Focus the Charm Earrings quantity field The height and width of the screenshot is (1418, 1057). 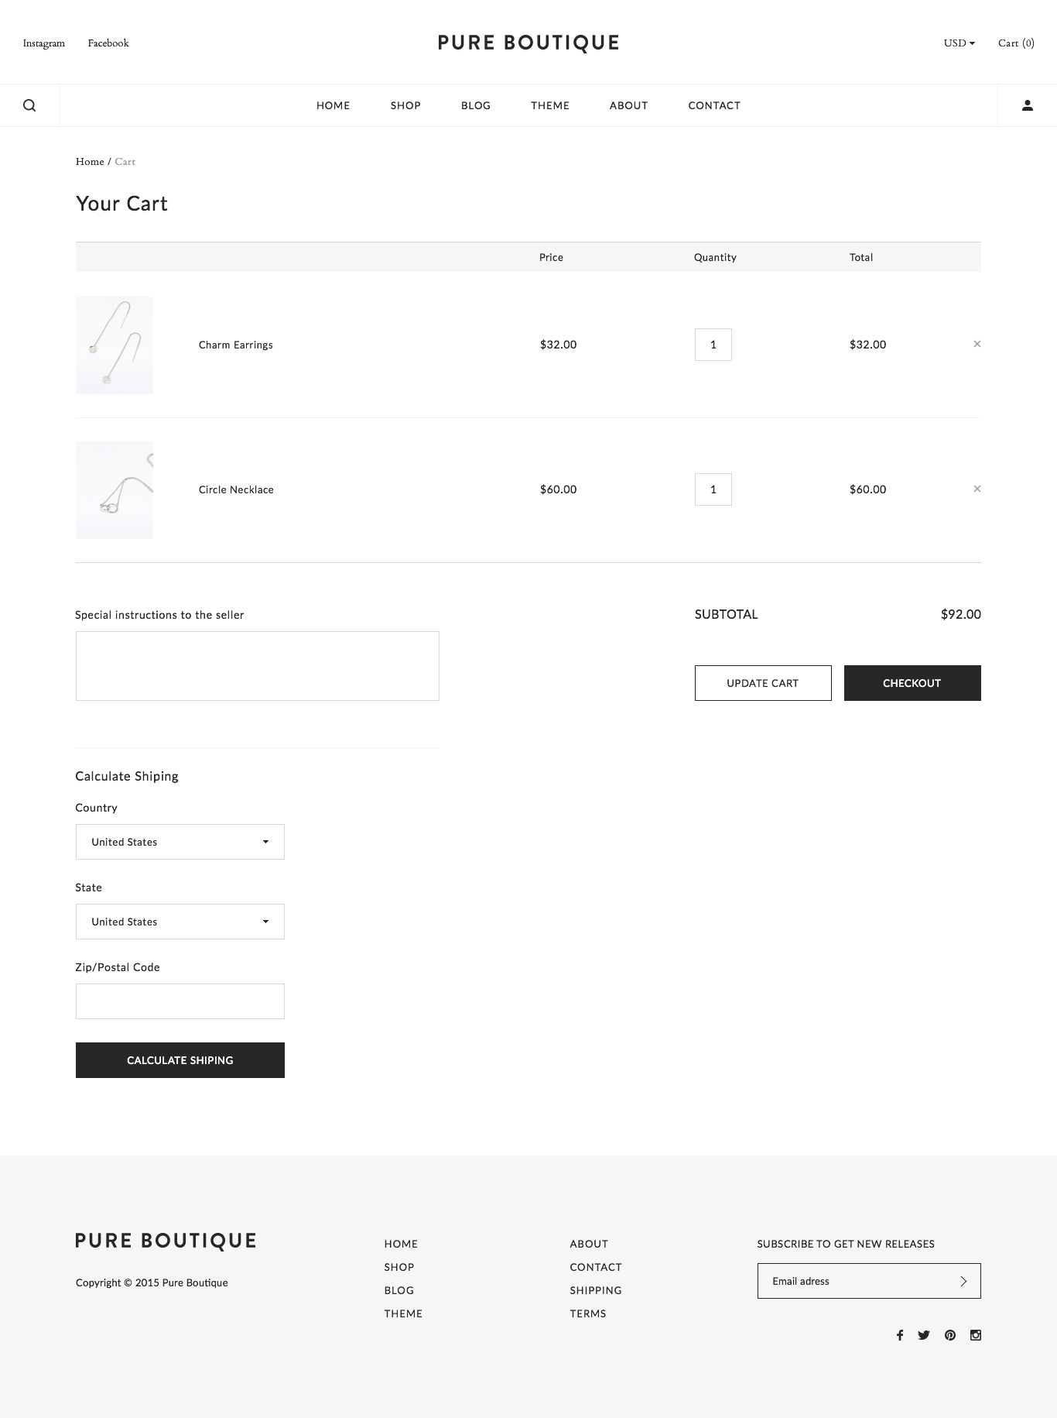pos(713,345)
